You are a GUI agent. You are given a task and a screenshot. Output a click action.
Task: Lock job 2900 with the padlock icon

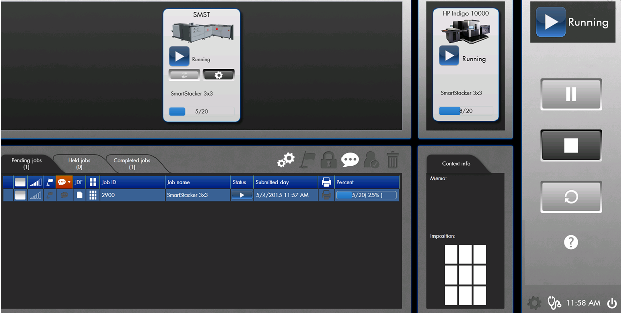coord(328,160)
